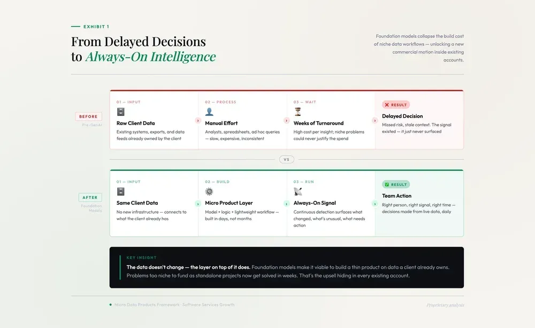Click the arrow before Delayed Decision
535x328 pixels.
(x=375, y=121)
